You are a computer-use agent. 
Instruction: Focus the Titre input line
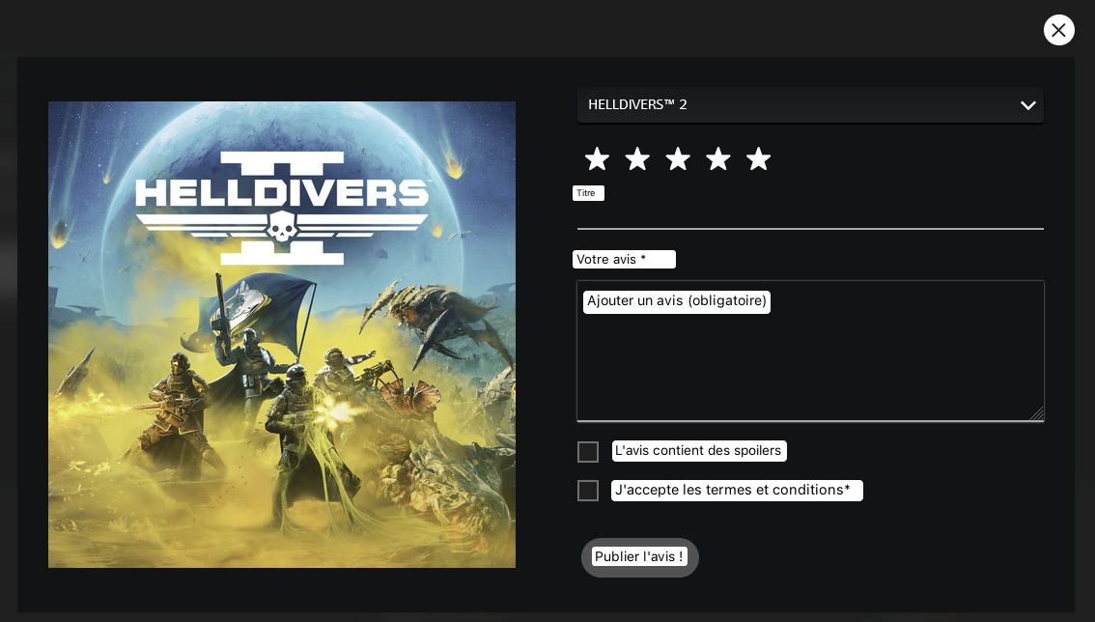click(x=809, y=215)
